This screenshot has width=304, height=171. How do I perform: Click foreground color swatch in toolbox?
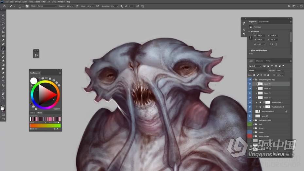[2, 109]
